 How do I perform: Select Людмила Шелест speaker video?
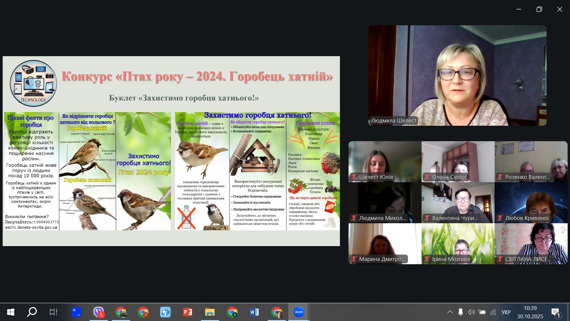click(x=457, y=75)
